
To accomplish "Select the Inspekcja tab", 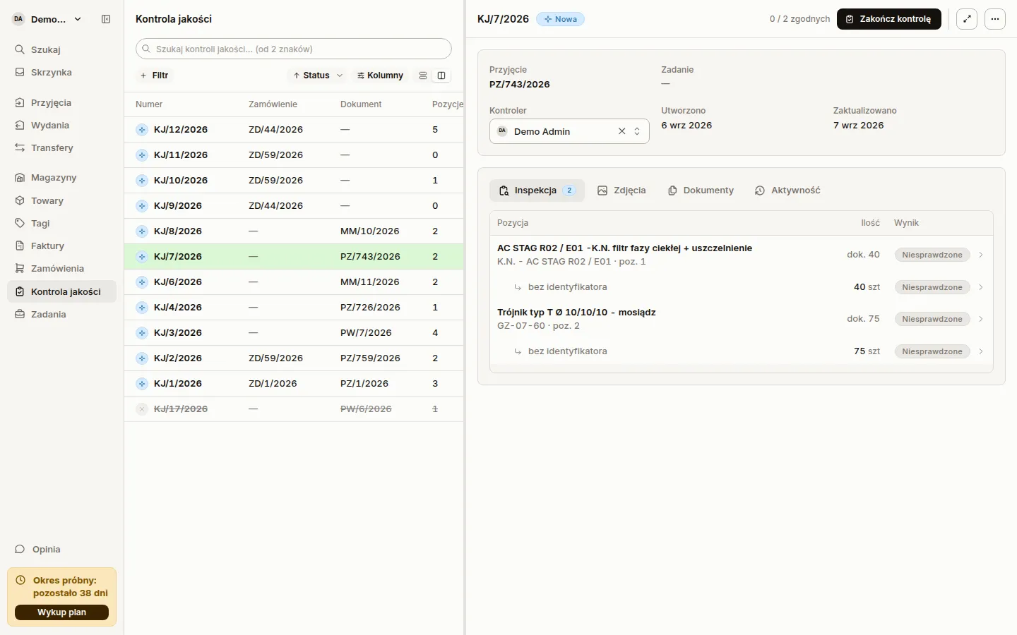I will pos(537,190).
